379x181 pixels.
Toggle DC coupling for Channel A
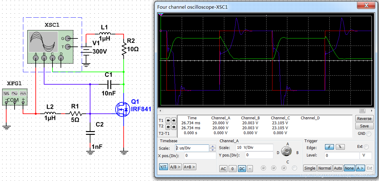[x=242, y=169]
